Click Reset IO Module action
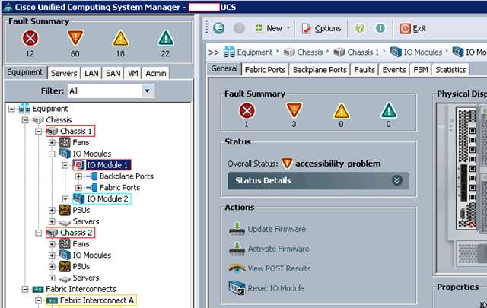The width and height of the screenshot is (487, 308). point(266,288)
